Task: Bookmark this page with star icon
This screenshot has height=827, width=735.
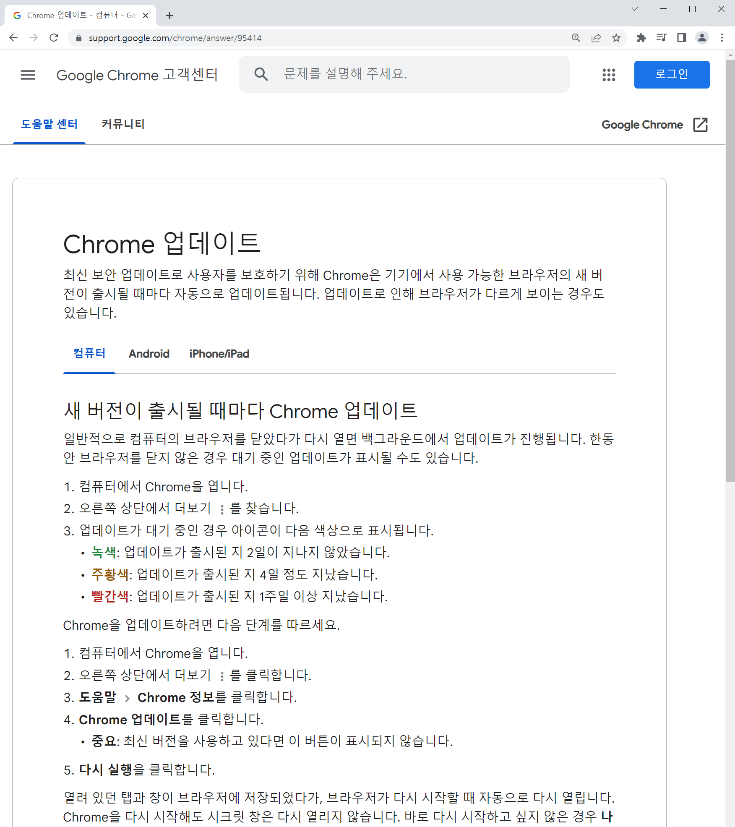Action: pyautogui.click(x=616, y=38)
